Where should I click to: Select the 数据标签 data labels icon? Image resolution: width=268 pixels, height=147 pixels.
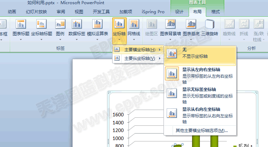pyautogui.click(x=77, y=24)
